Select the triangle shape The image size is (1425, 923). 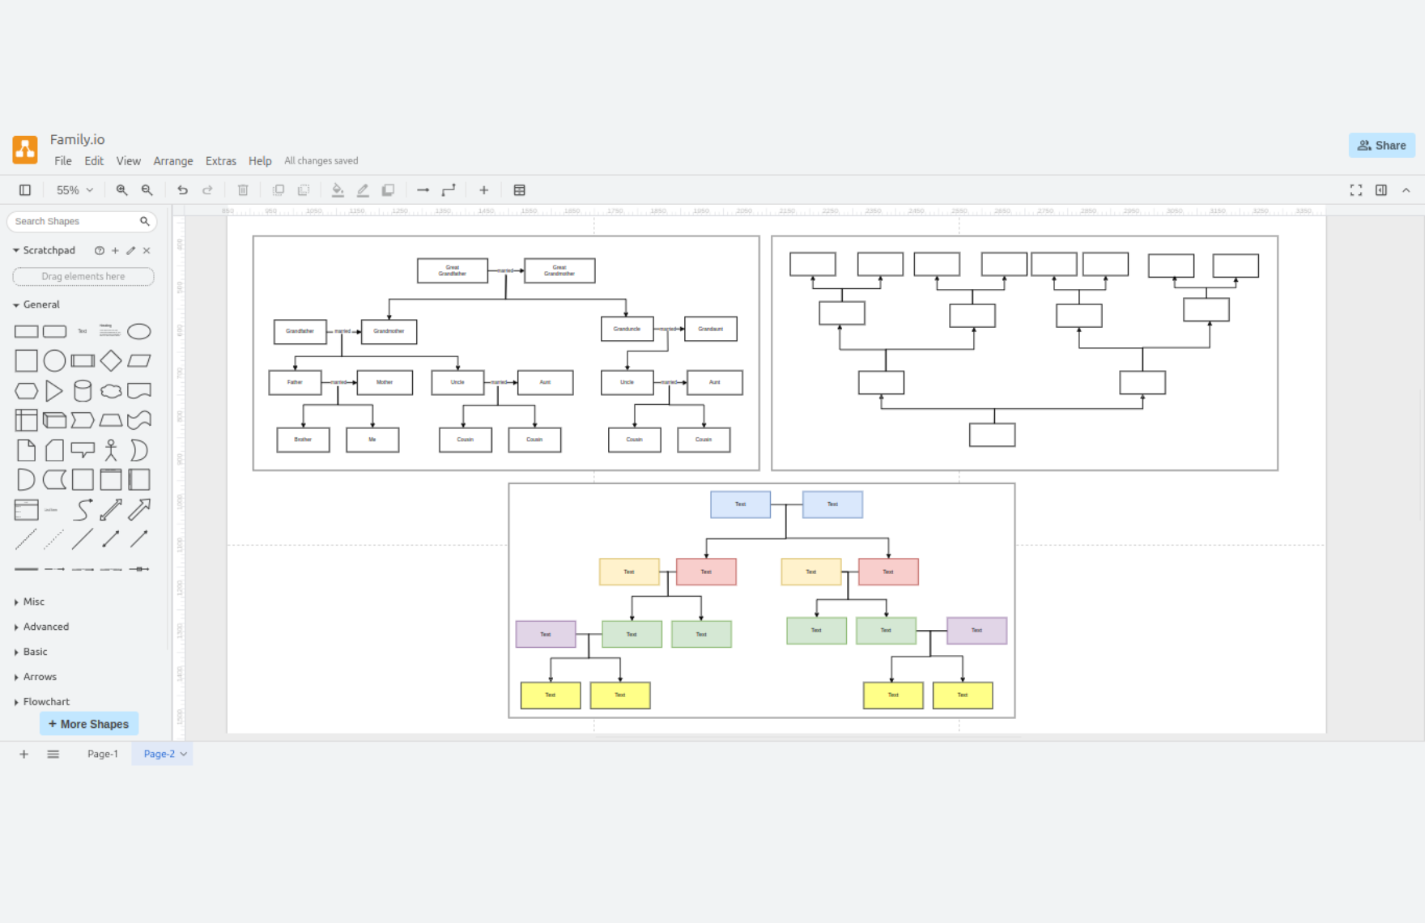pyautogui.click(x=54, y=391)
